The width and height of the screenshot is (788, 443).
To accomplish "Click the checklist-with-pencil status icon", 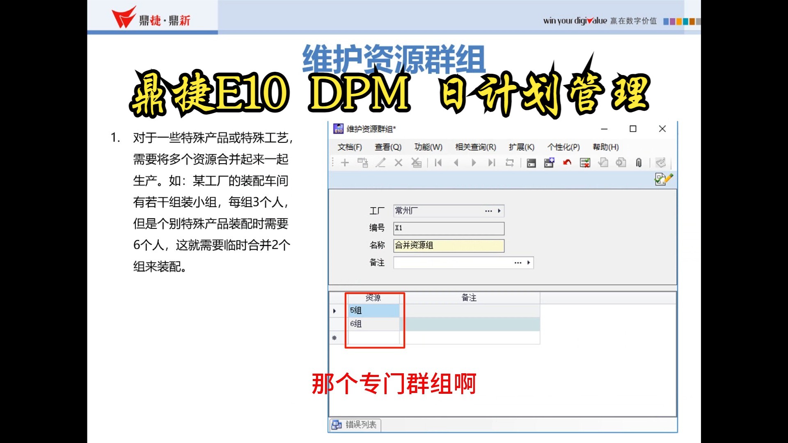I will click(x=664, y=179).
